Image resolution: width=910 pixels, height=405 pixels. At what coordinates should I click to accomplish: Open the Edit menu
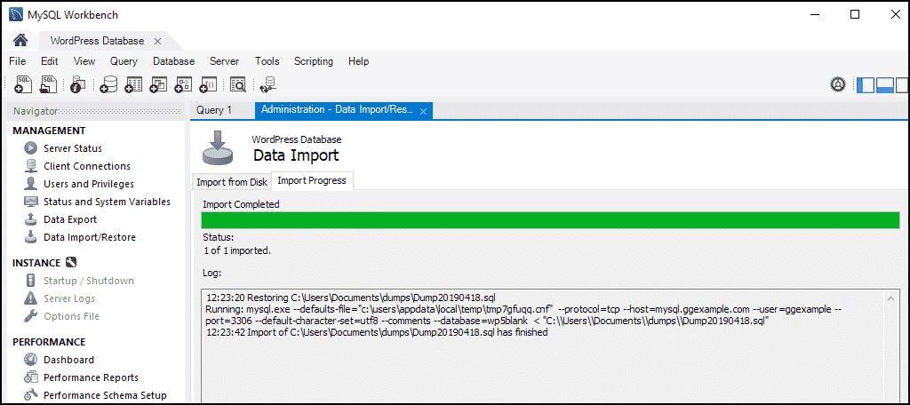click(50, 61)
